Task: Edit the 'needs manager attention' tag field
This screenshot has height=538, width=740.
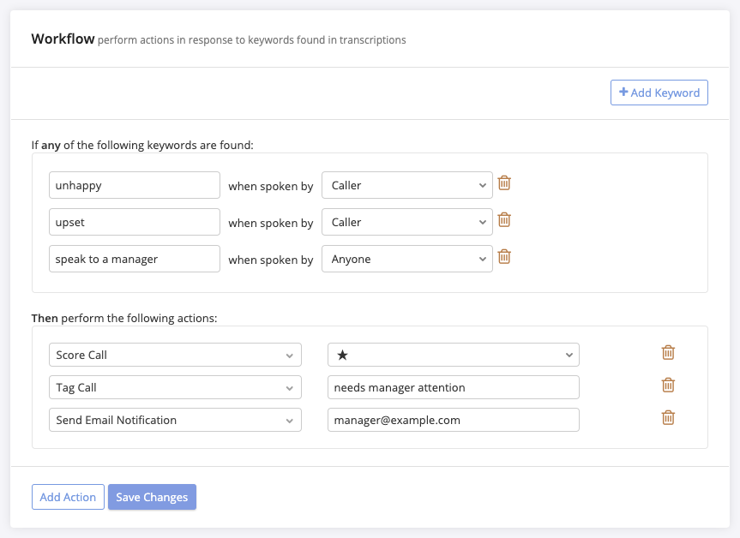Action: (453, 387)
